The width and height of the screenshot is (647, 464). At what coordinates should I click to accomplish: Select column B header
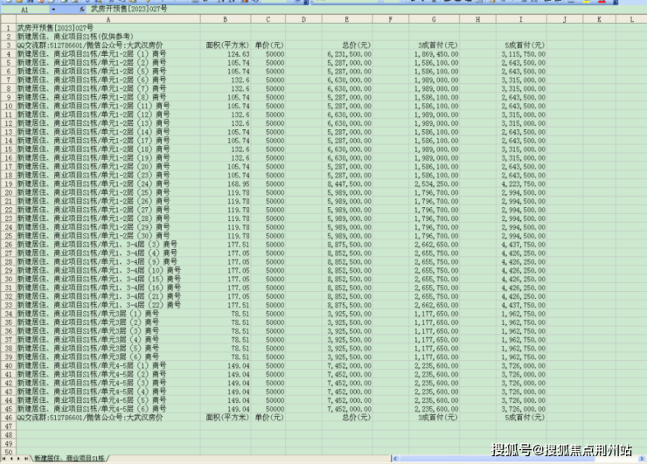coord(226,19)
